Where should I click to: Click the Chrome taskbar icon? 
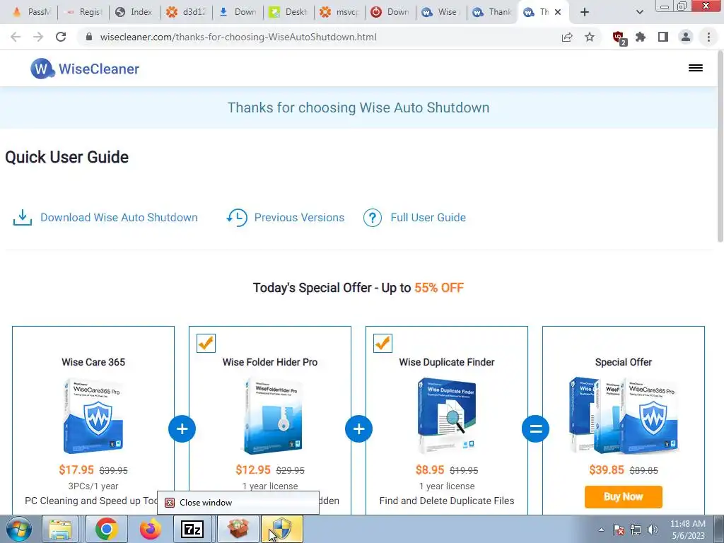point(106,529)
